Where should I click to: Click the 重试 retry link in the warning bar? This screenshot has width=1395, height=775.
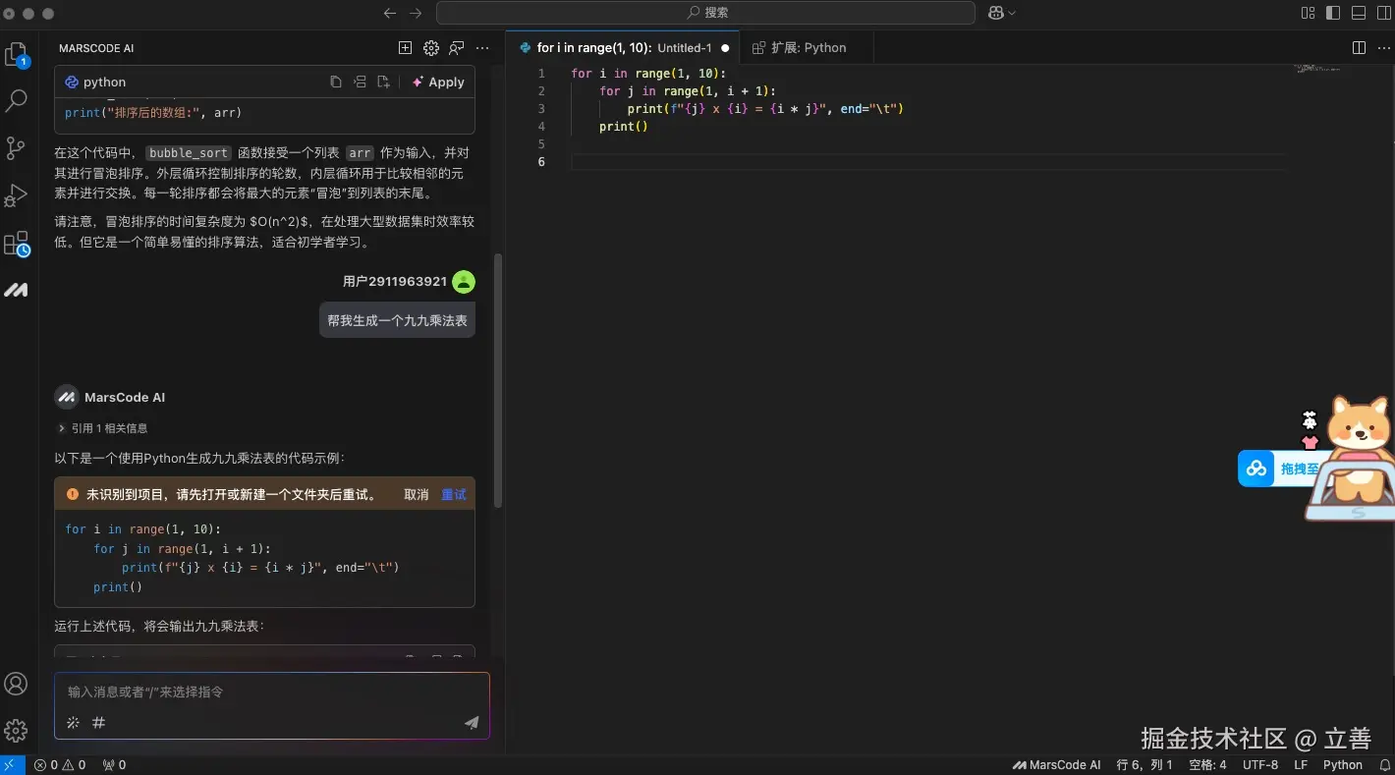tap(453, 495)
